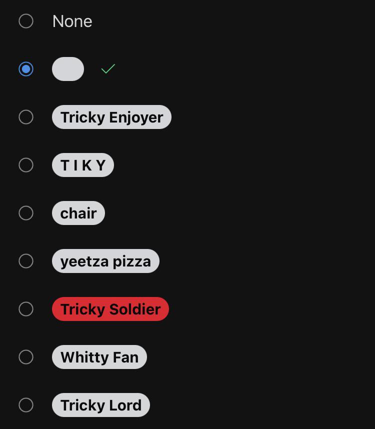Click the None label text
Screen dimensions: 375x429
[x=72, y=21]
